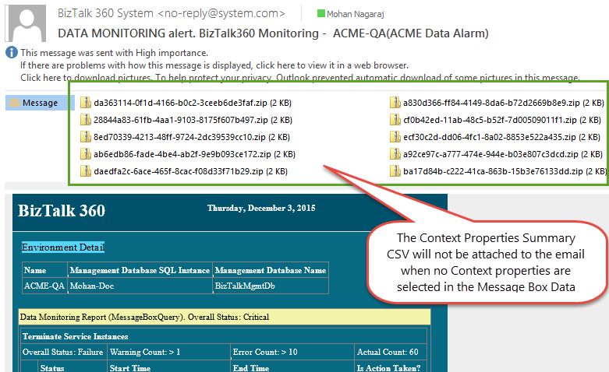Image resolution: width=609 pixels, height=372 pixels.
Task: Open attachment ab6edb86-fade-4be4-ab2f-9e9b093ce172.zip
Action: (x=195, y=154)
